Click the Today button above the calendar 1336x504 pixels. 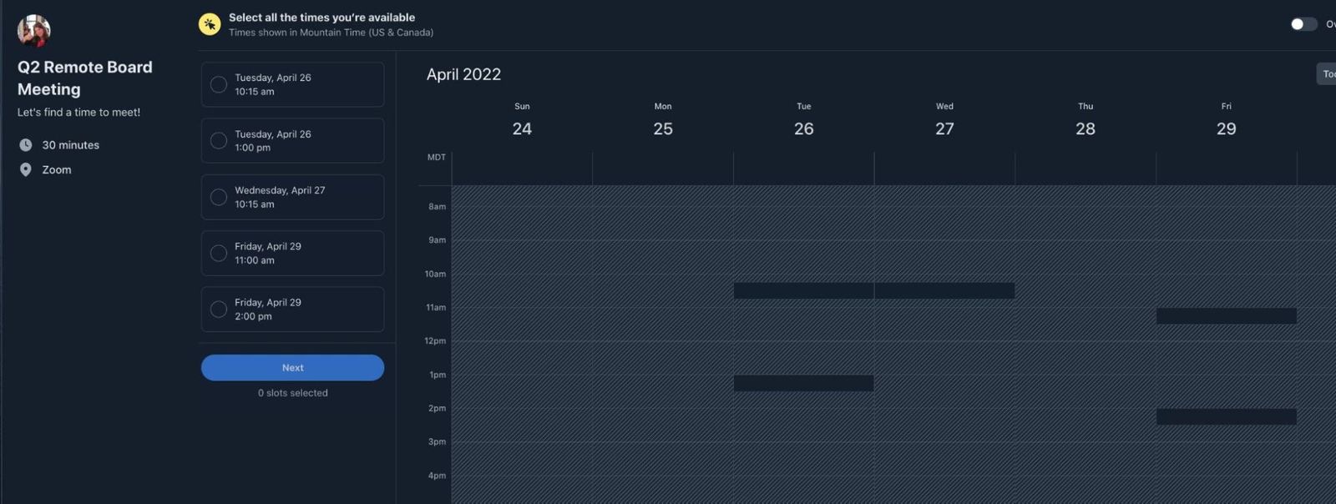(x=1328, y=73)
